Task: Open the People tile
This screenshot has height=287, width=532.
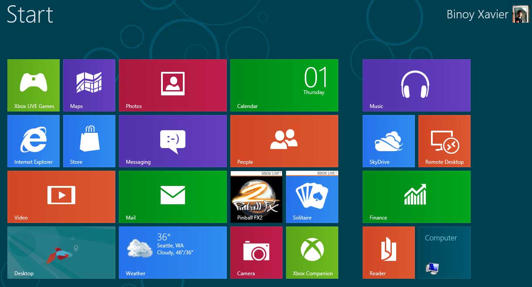Action: pos(284,141)
